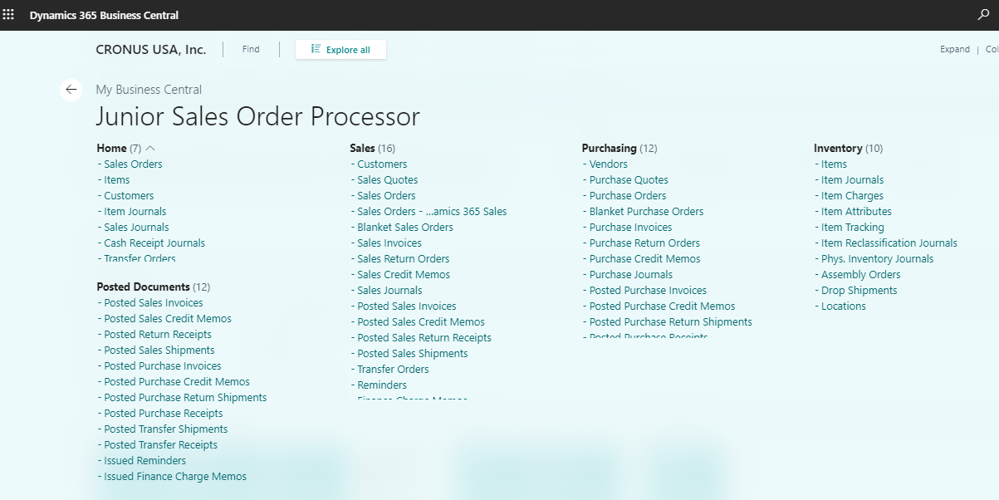Open Posted Transfer Shipments link
Image resolution: width=999 pixels, height=500 pixels.
pos(165,429)
